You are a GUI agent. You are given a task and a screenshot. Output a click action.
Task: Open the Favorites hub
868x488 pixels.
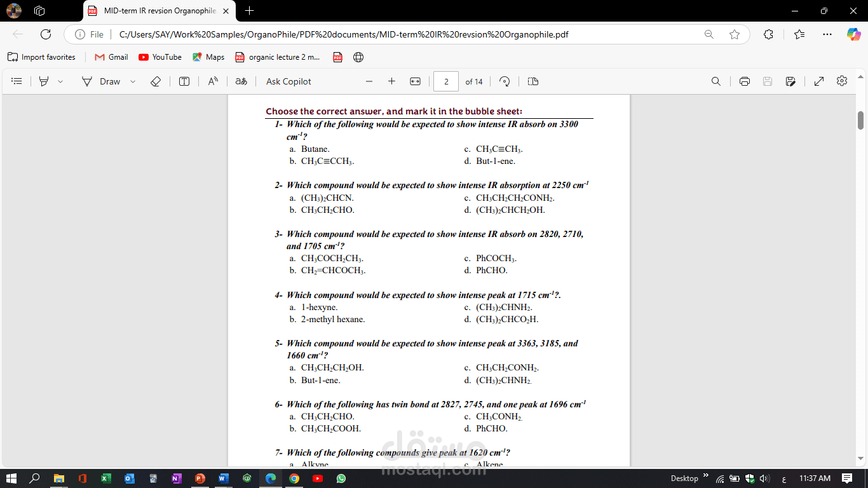(799, 34)
